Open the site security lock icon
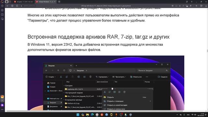208x117 pixels. (x=21, y=6)
